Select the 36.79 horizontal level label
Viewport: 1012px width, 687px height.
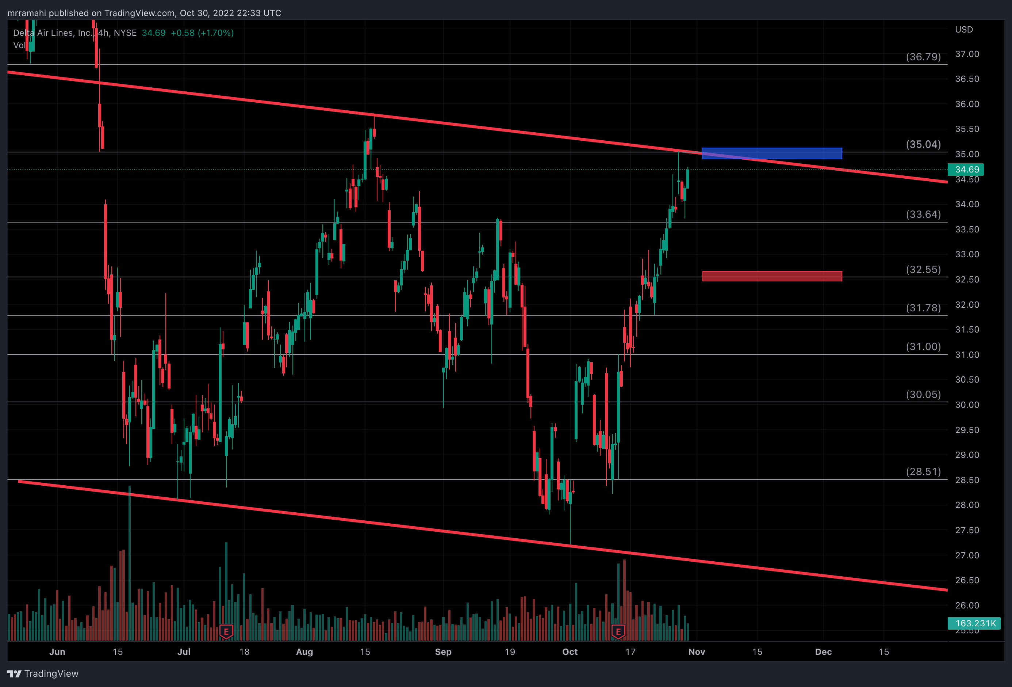pos(923,57)
